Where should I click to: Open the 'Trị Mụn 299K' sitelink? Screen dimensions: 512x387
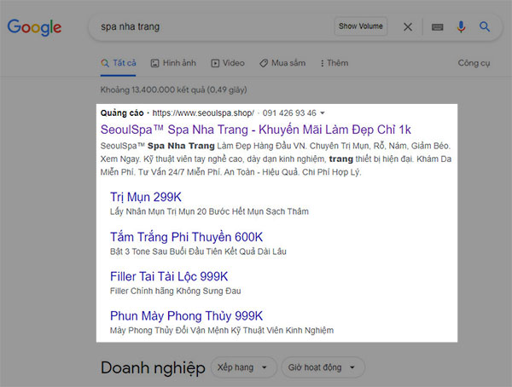146,197
